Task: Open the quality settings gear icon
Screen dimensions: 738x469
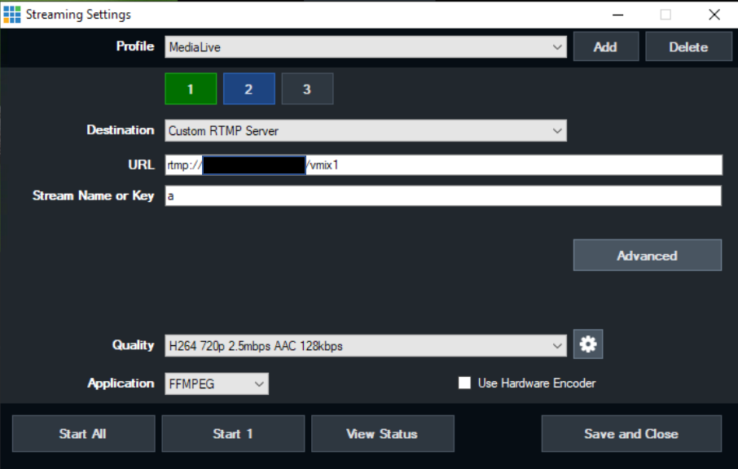Action: point(587,344)
